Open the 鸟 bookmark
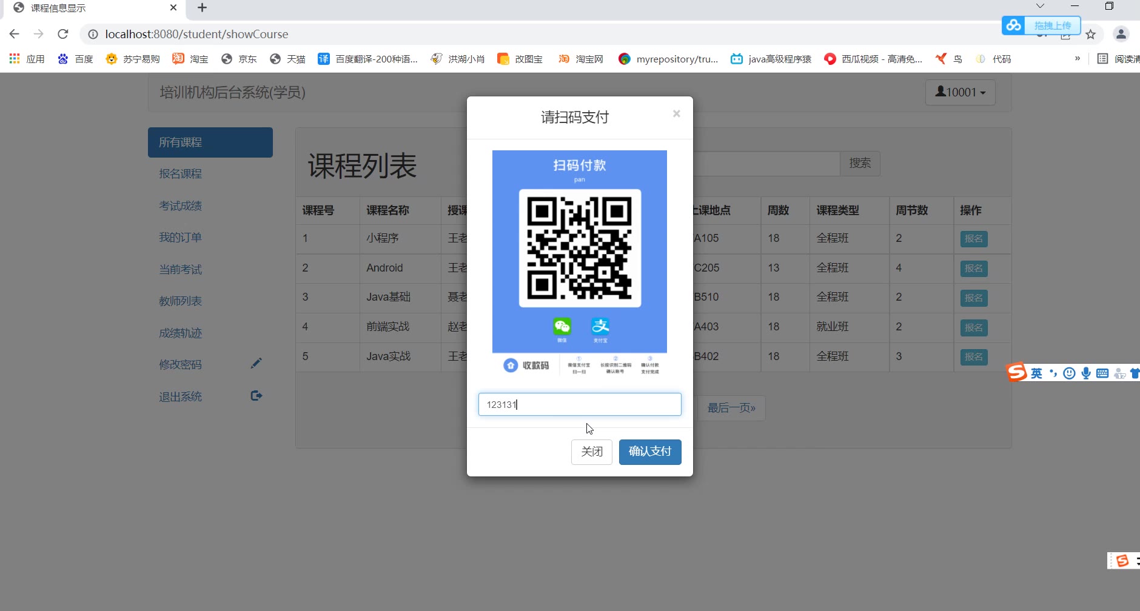This screenshot has height=611, width=1140. coord(949,59)
